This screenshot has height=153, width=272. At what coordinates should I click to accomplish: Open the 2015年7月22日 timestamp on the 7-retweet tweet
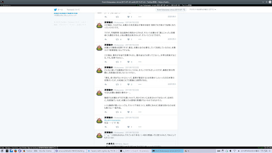click(132, 45)
